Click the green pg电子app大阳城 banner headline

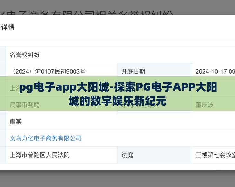tap(118, 94)
